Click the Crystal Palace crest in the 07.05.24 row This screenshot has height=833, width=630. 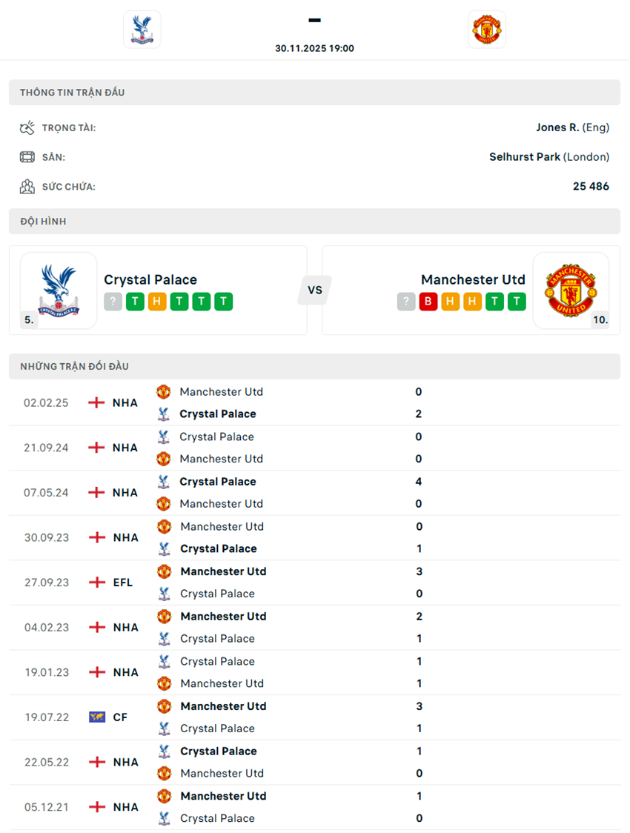164,482
